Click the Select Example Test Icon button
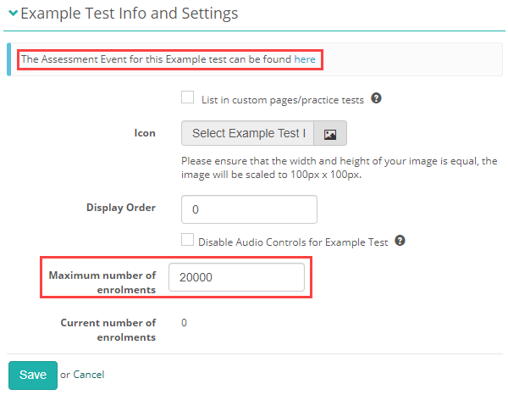Viewport: 508px width, 395px height. tap(247, 133)
